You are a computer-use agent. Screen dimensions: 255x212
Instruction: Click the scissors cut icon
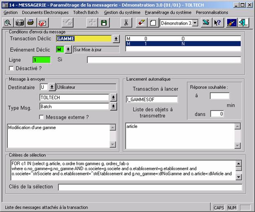pyautogui.click(x=127, y=23)
